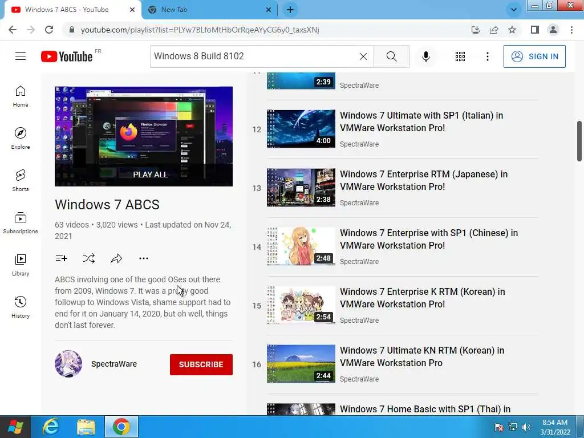Go to Home in the sidebar
584x438 pixels.
coord(21,96)
